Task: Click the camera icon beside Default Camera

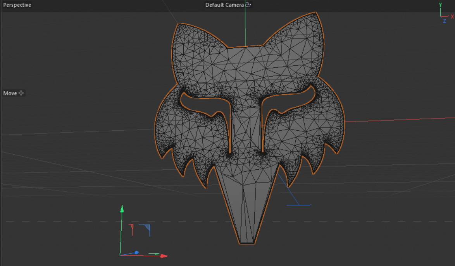Action: coord(248,5)
